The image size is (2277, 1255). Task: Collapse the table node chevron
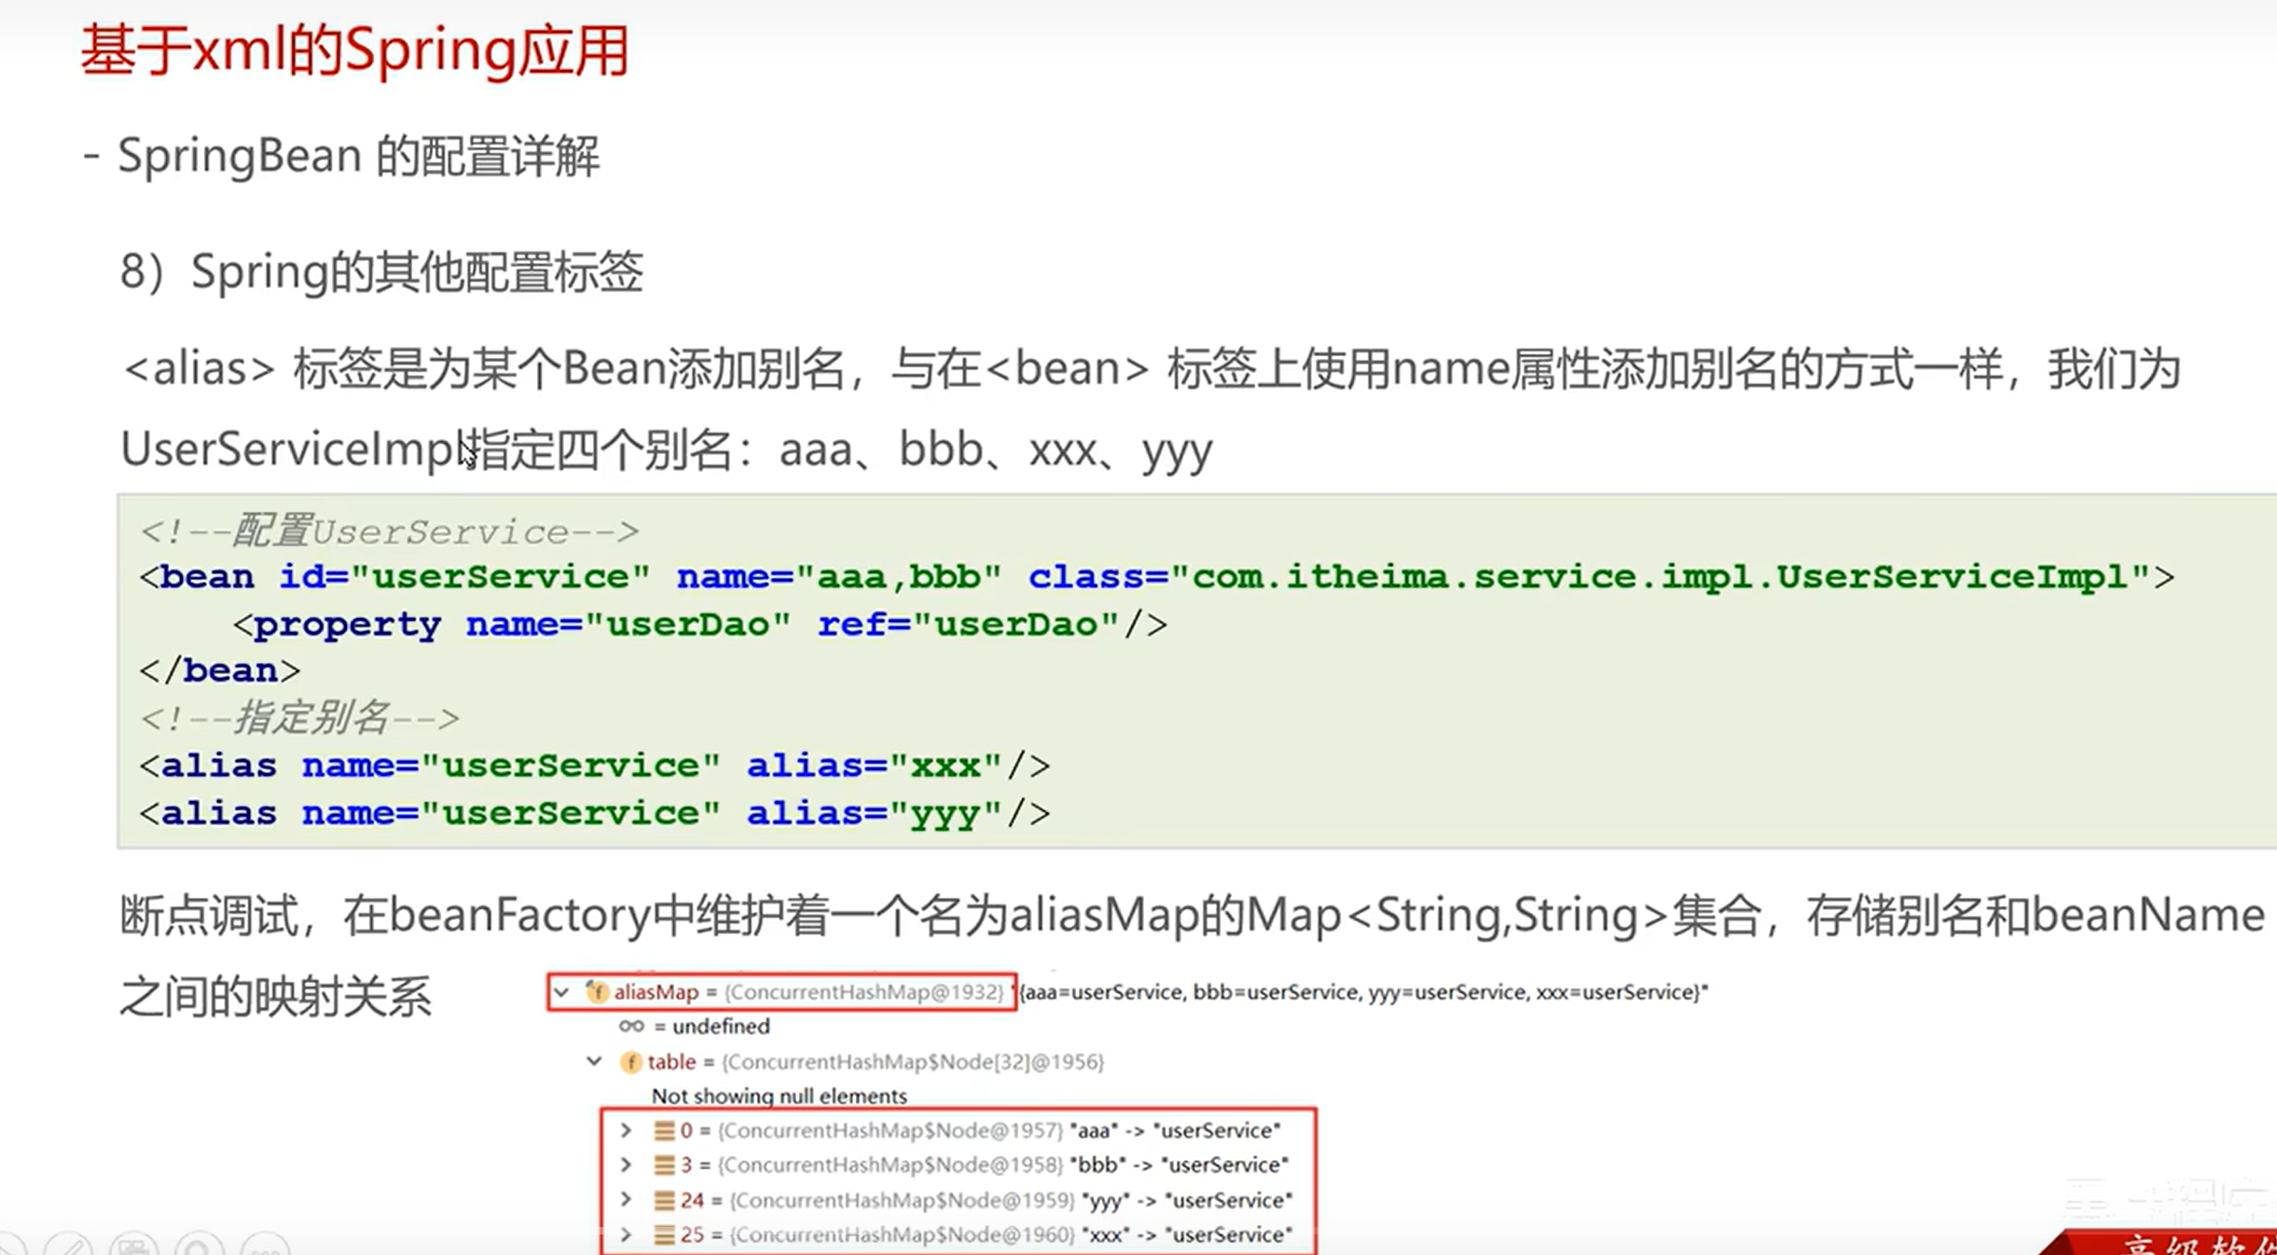pyautogui.click(x=594, y=1061)
